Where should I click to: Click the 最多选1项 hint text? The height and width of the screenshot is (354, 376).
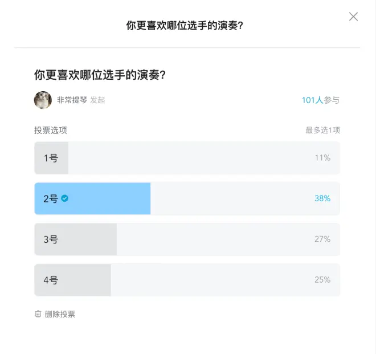322,130
